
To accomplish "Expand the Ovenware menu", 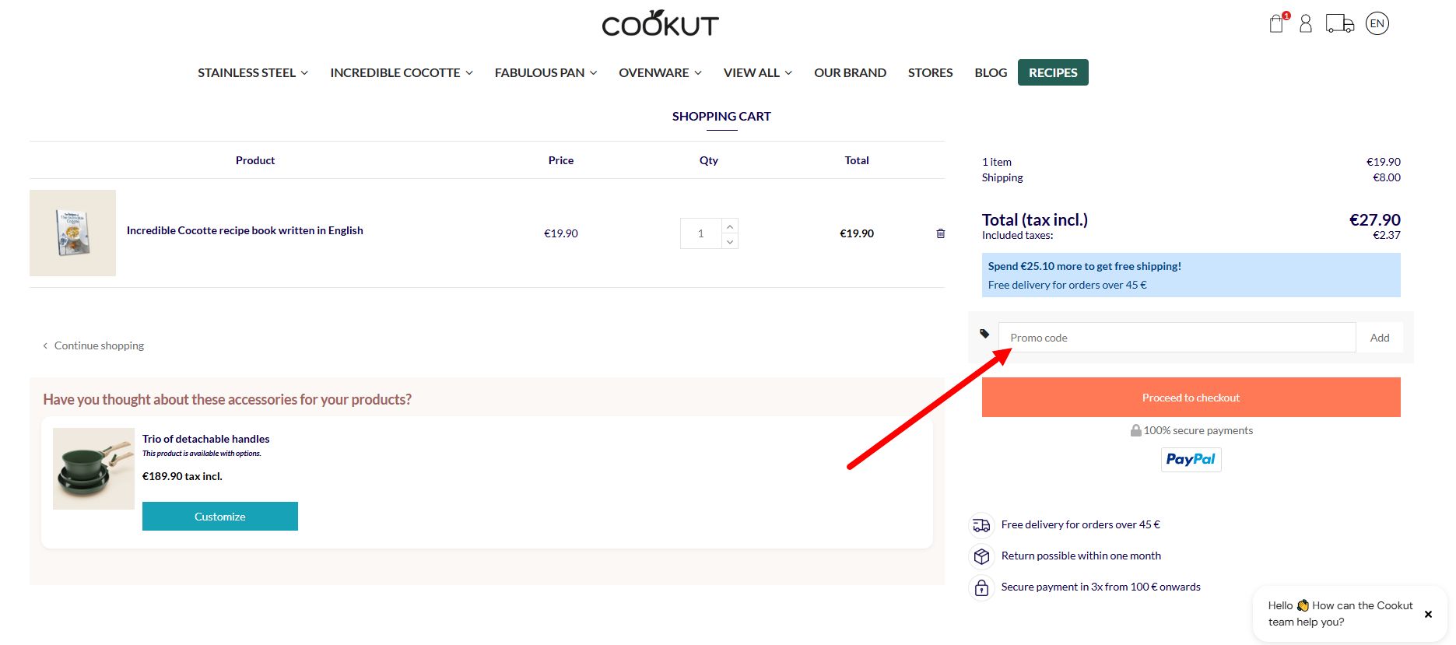I will pyautogui.click(x=660, y=72).
